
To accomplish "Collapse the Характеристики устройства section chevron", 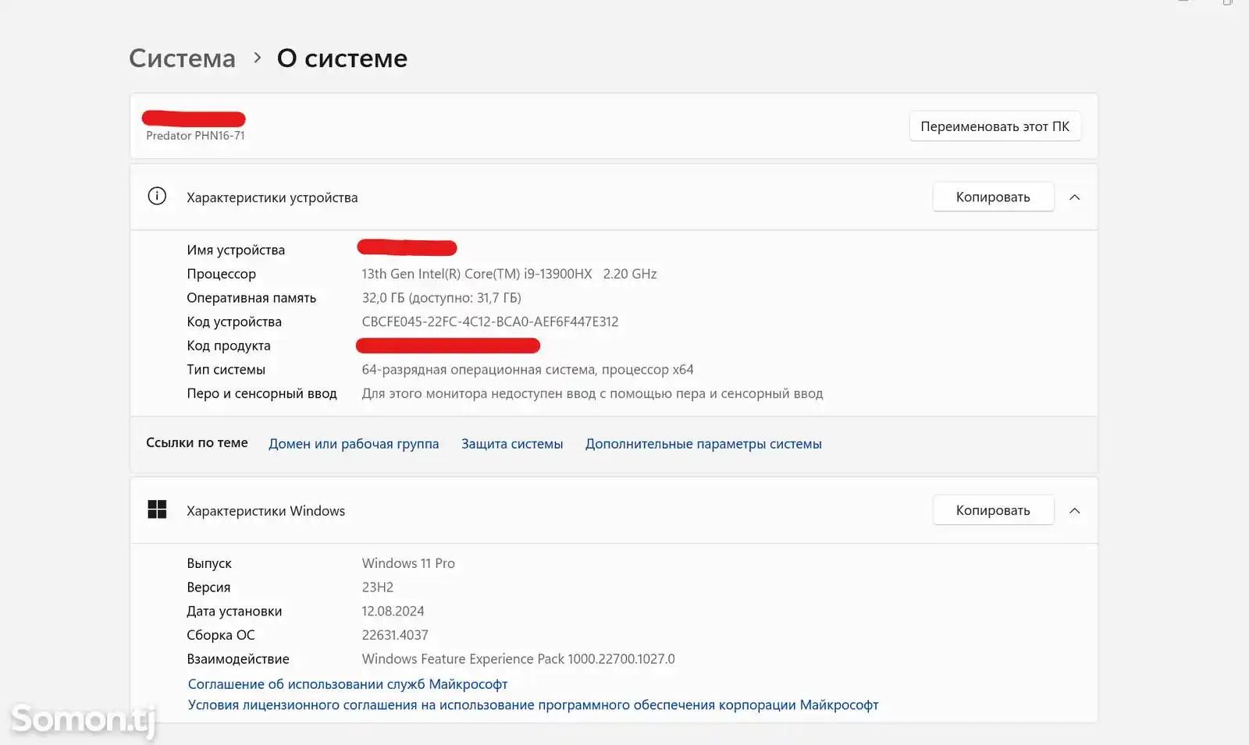I will 1074,197.
